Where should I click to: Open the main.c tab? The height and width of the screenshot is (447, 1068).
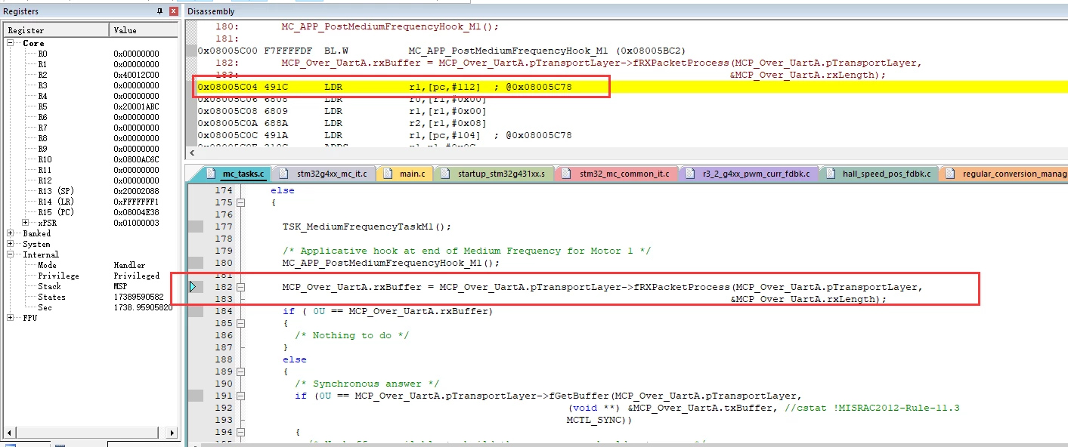tap(404, 174)
